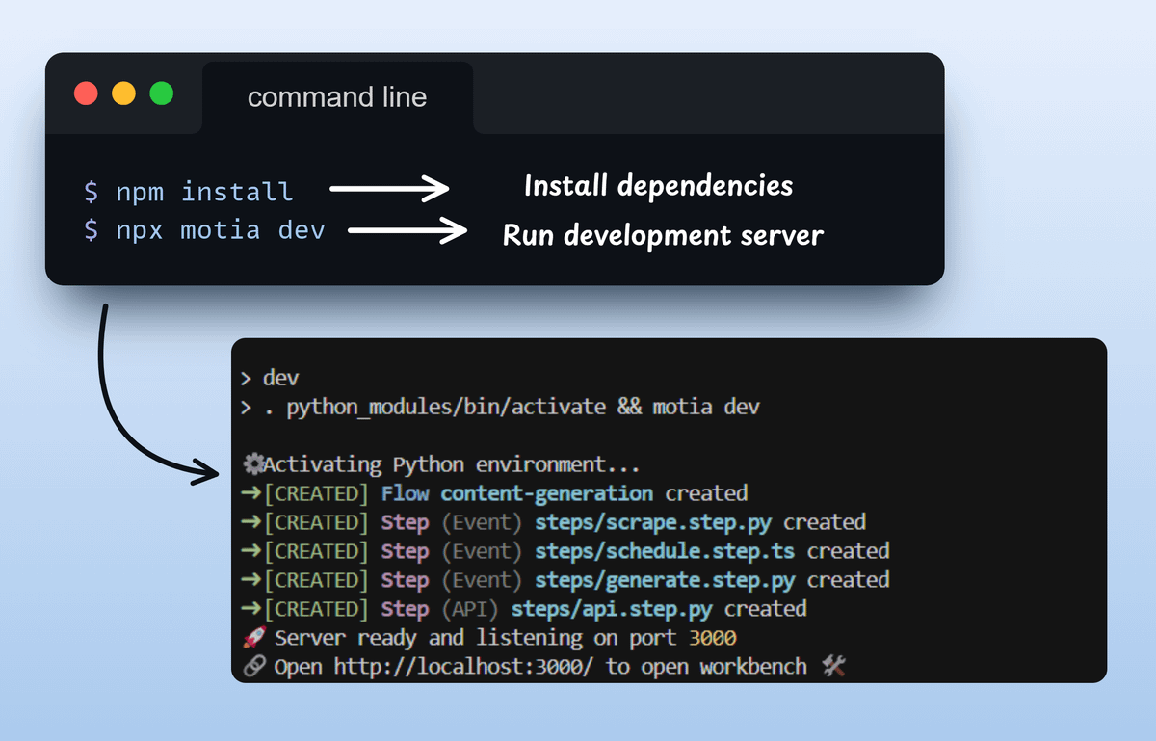Click the gear icon before Activating Python

coord(252,464)
